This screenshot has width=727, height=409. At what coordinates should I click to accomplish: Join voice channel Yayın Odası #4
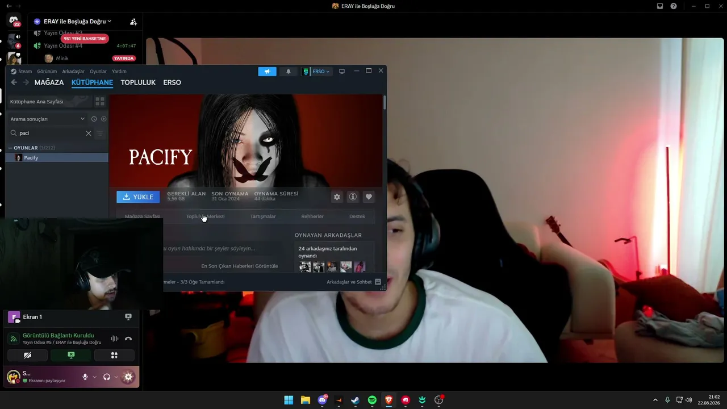(x=63, y=45)
